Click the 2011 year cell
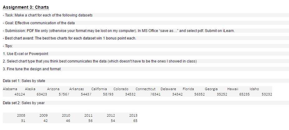The image size is (289, 130). click(88, 115)
